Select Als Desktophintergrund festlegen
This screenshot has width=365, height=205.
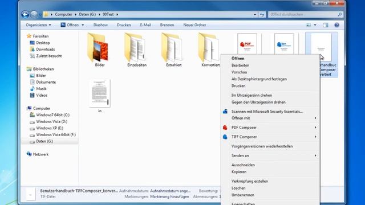pyautogui.click(x=259, y=79)
